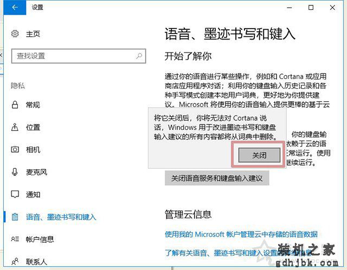Open 联系人 in sidebar
This screenshot has width=347, height=270.
click(36, 262)
